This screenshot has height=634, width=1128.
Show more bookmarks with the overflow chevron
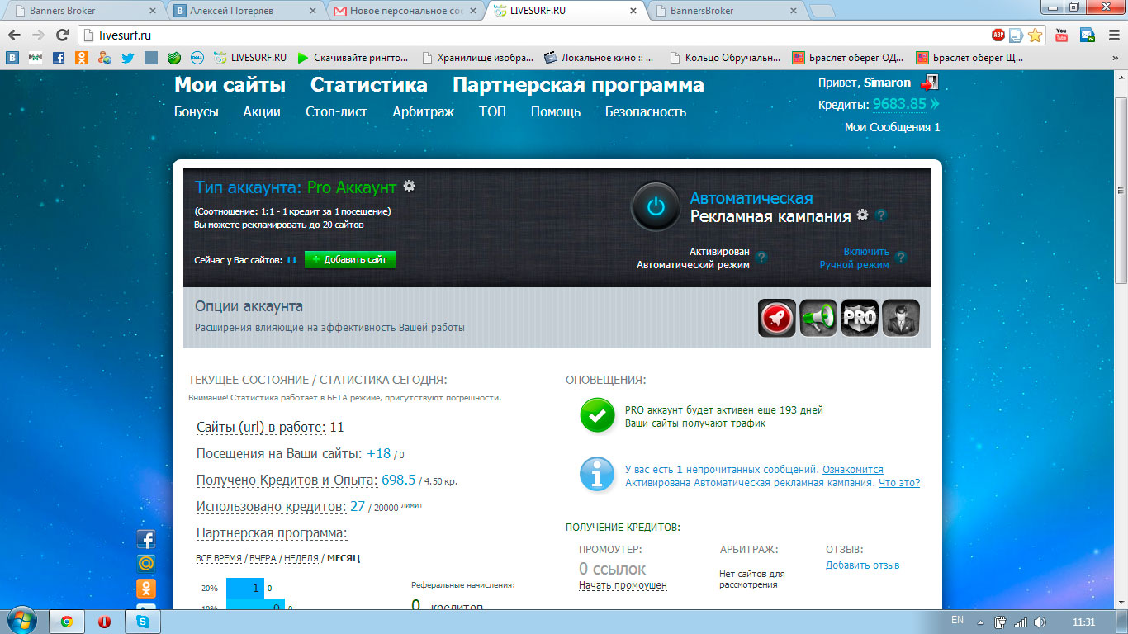pyautogui.click(x=1114, y=58)
